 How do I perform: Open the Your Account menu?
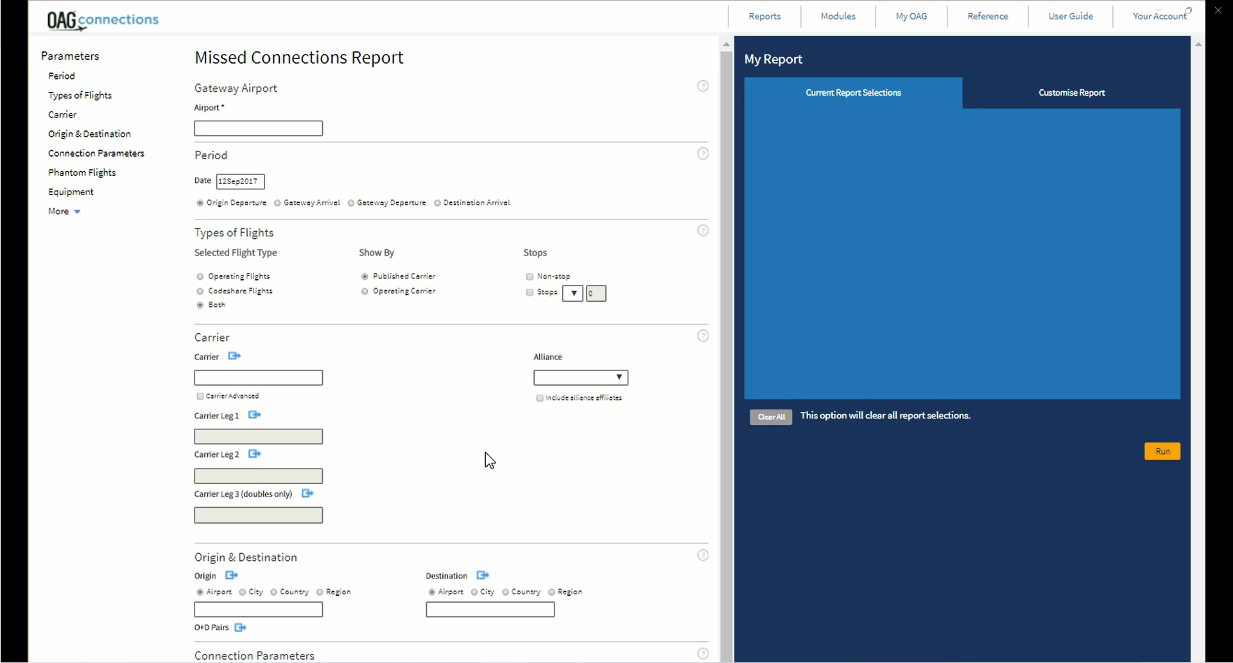coord(1159,16)
